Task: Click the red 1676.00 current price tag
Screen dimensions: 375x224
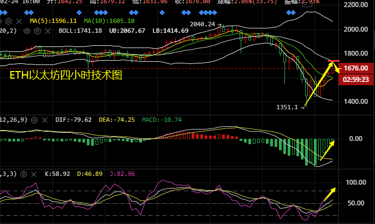Action: point(356,68)
